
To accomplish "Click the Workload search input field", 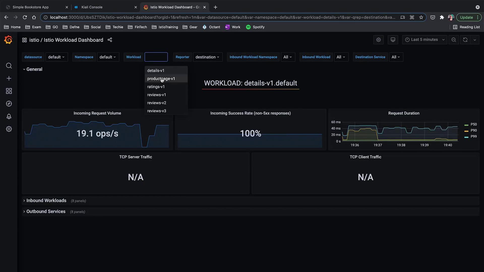I will pos(156,57).
